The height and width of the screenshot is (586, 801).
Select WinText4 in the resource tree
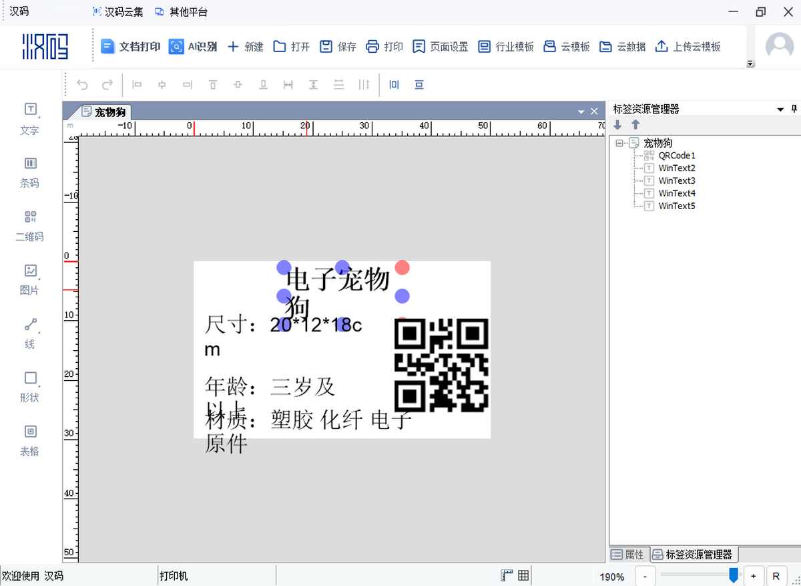677,194
